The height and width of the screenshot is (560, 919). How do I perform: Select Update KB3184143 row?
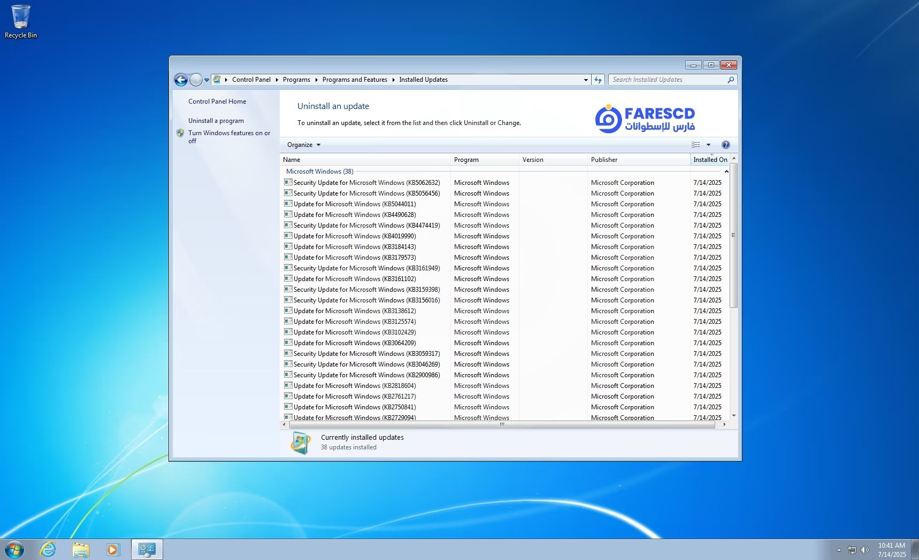[x=504, y=247]
